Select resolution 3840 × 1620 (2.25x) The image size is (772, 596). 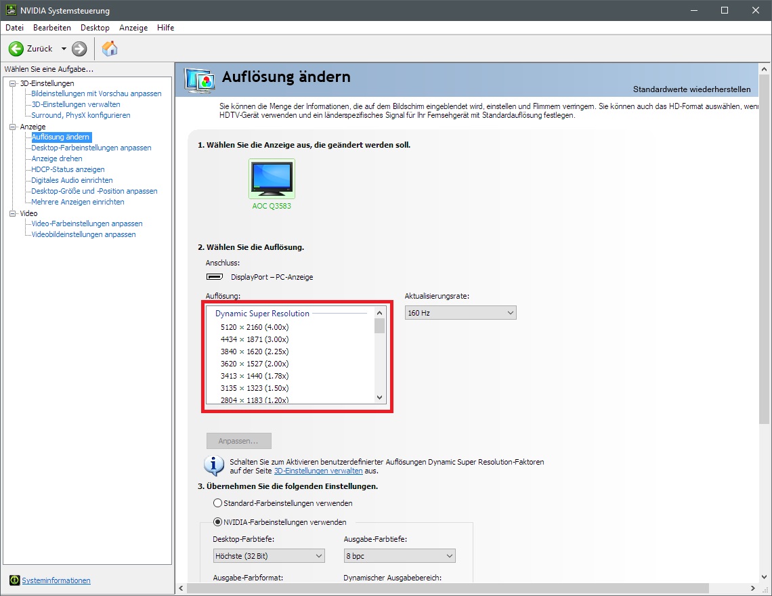(255, 352)
